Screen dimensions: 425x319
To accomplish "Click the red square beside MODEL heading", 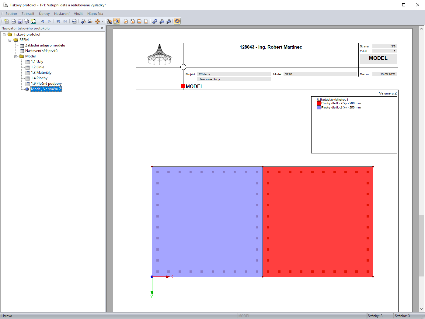I will (183, 86).
